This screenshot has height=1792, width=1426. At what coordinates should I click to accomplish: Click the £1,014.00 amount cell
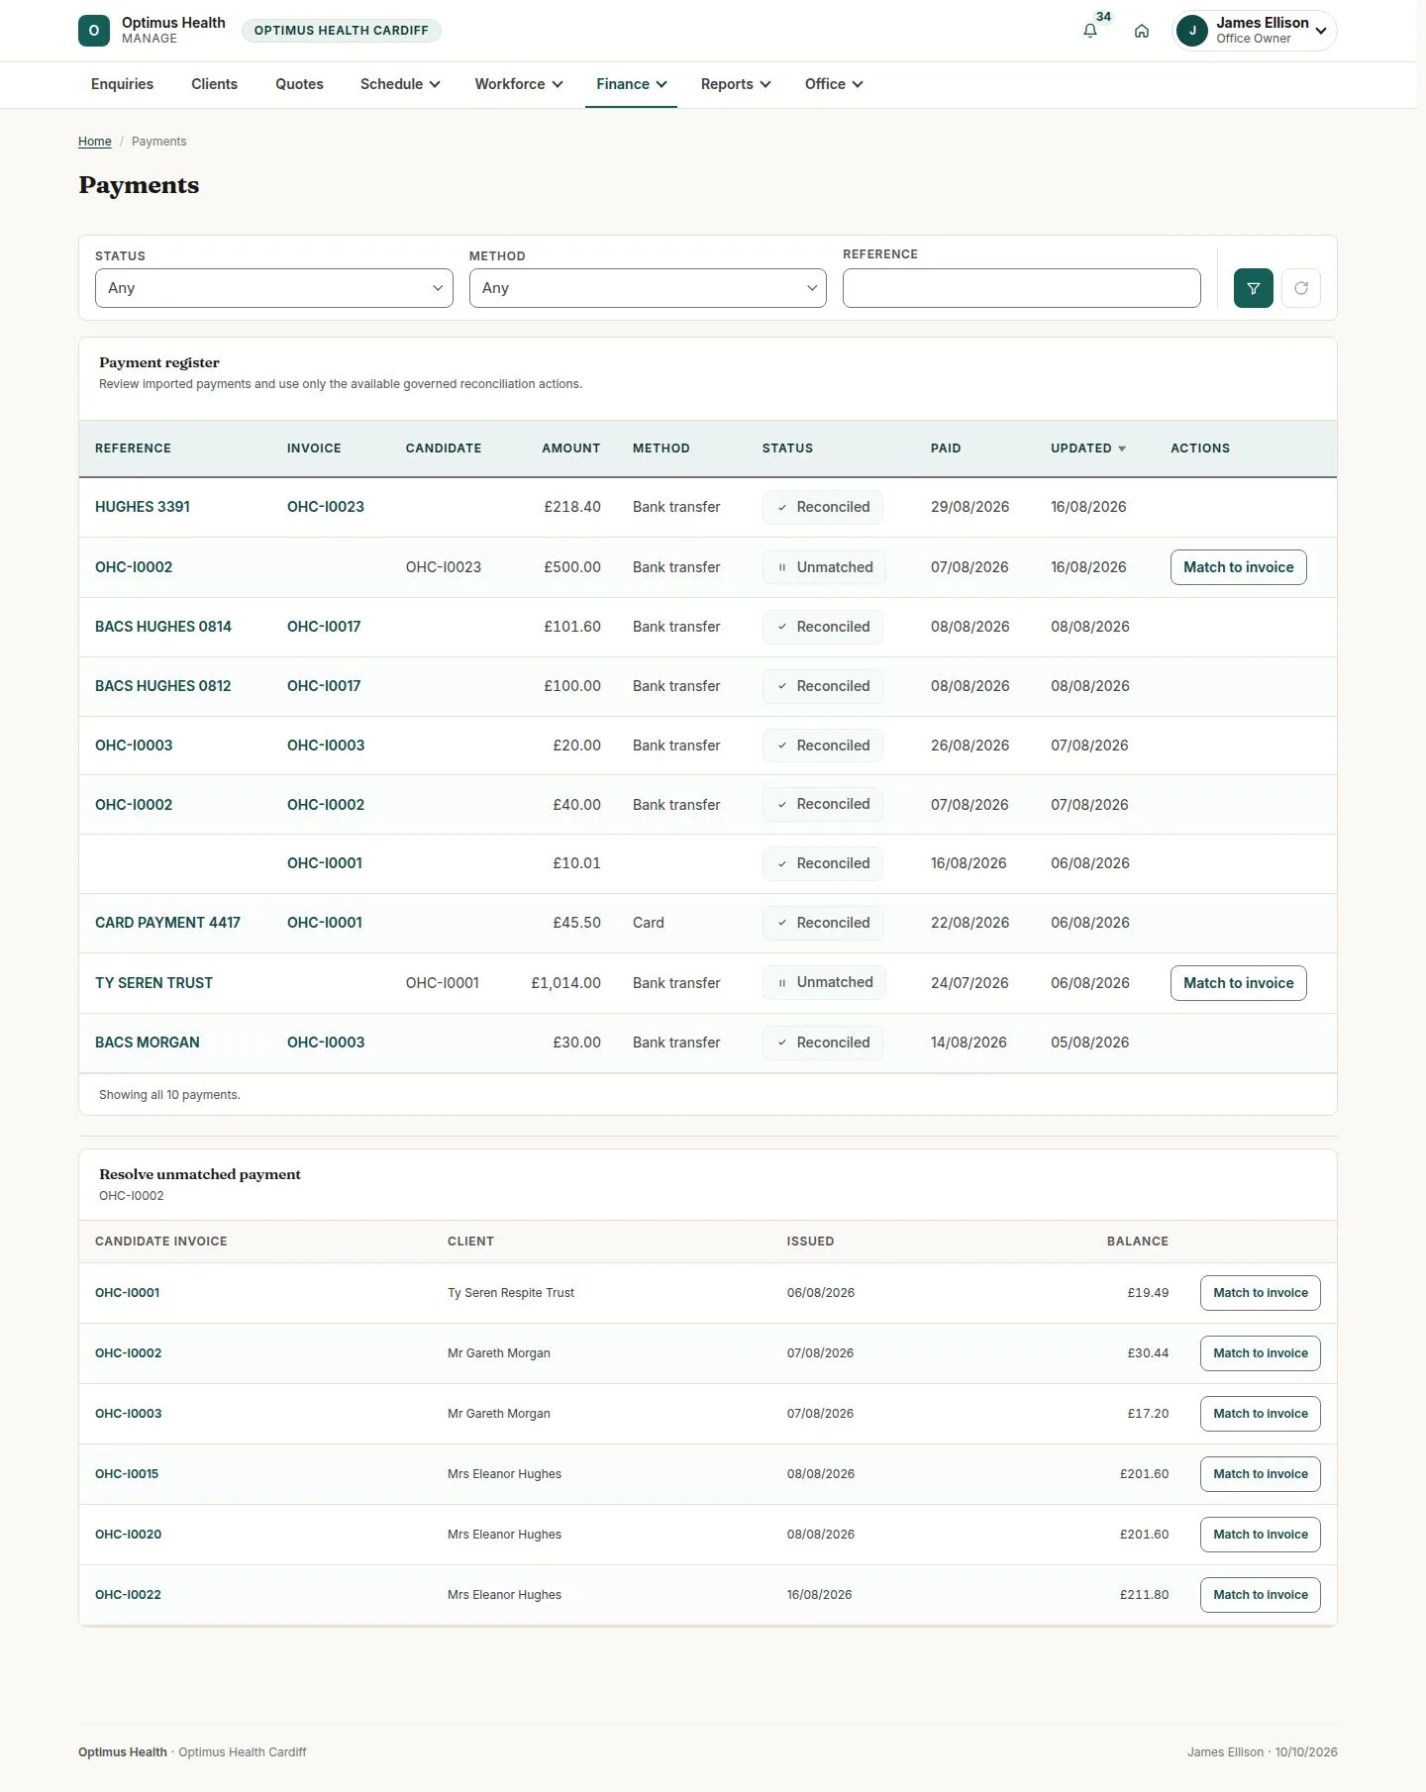[x=565, y=983]
